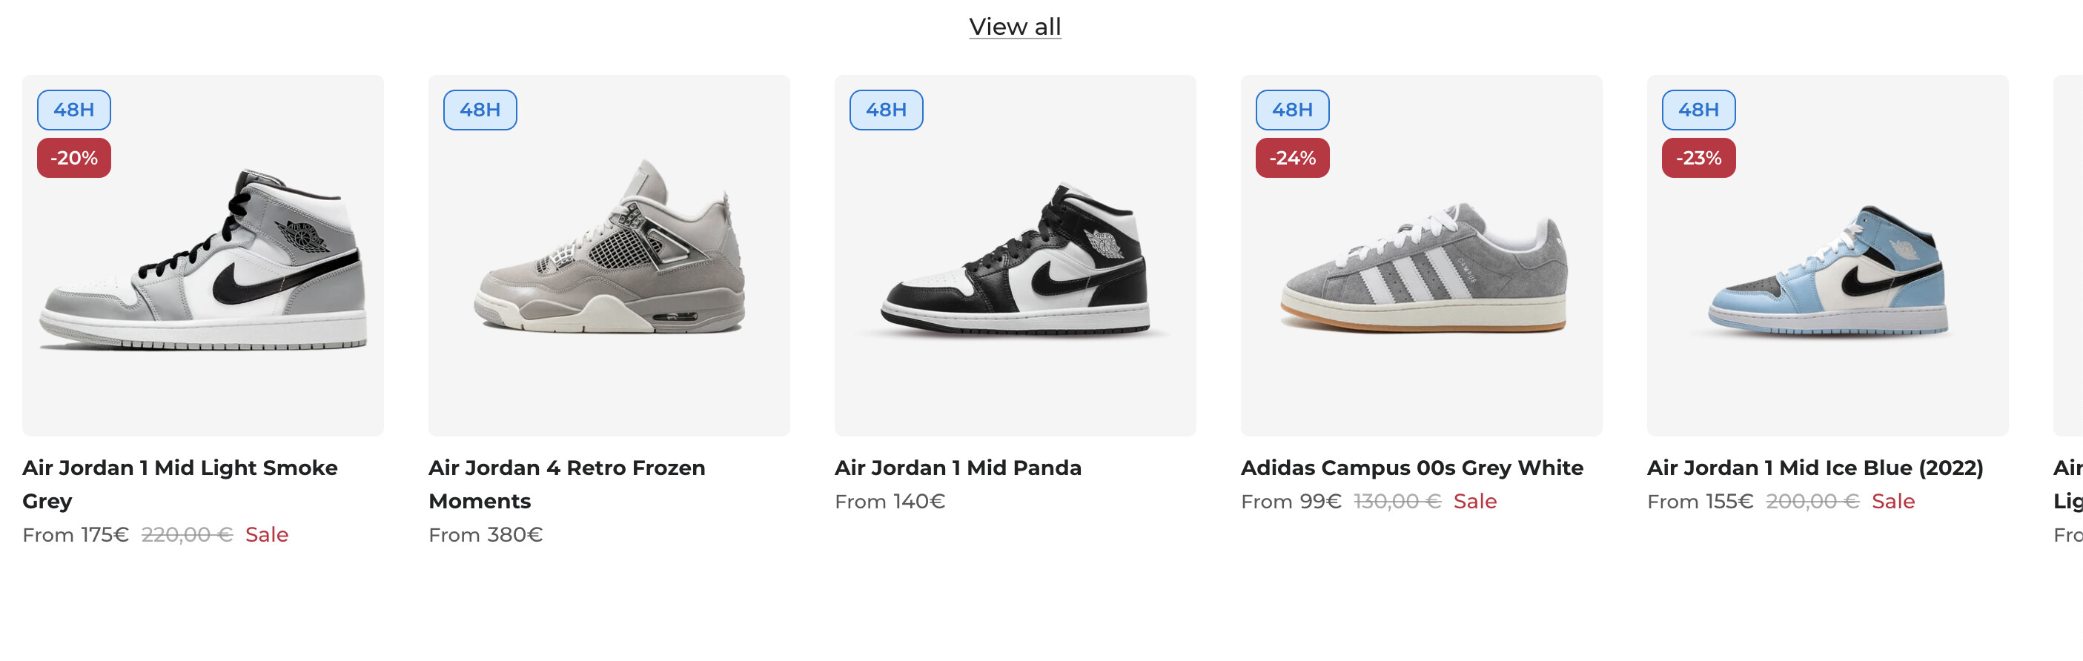Viewport: 2083px width, 661px height.
Task: Click Air Jordan 1 Mid Panda title
Action: [958, 468]
